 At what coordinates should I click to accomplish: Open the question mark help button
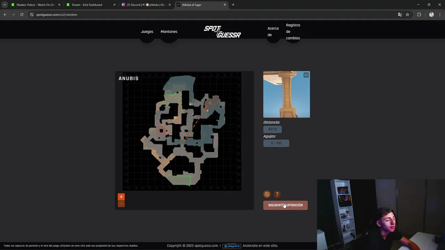coord(277,194)
